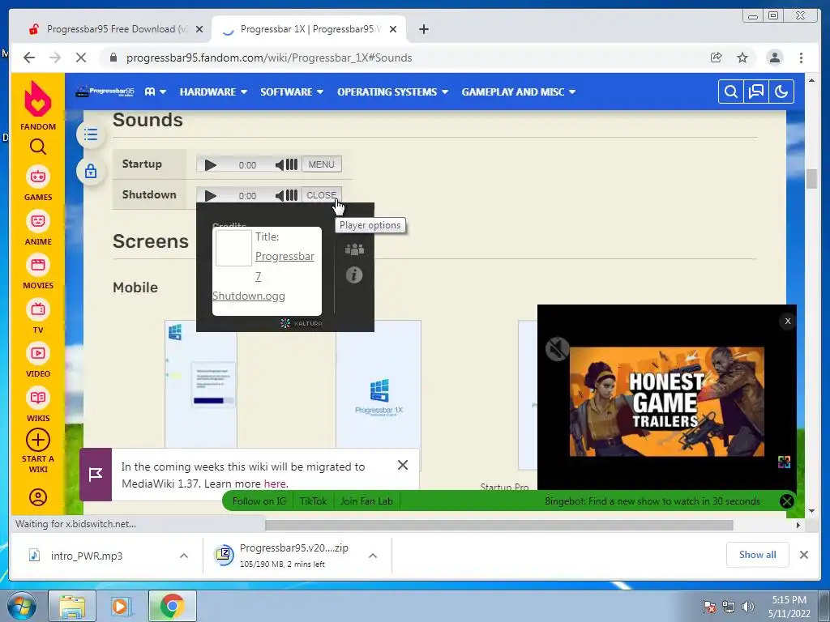Adjust the Startup sound volume bars

pyautogui.click(x=292, y=165)
